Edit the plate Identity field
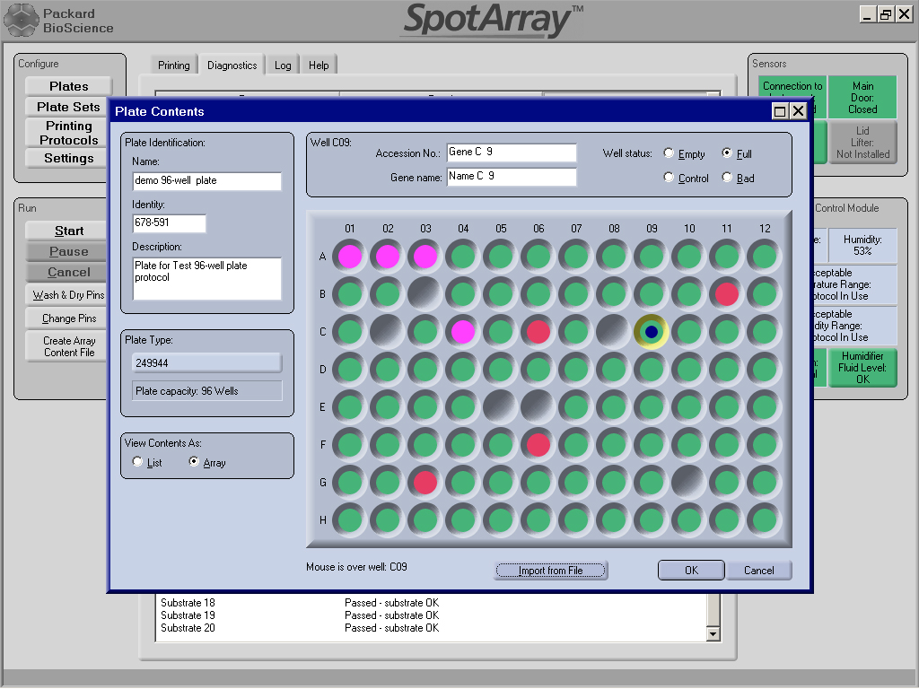The height and width of the screenshot is (689, 919). click(170, 222)
